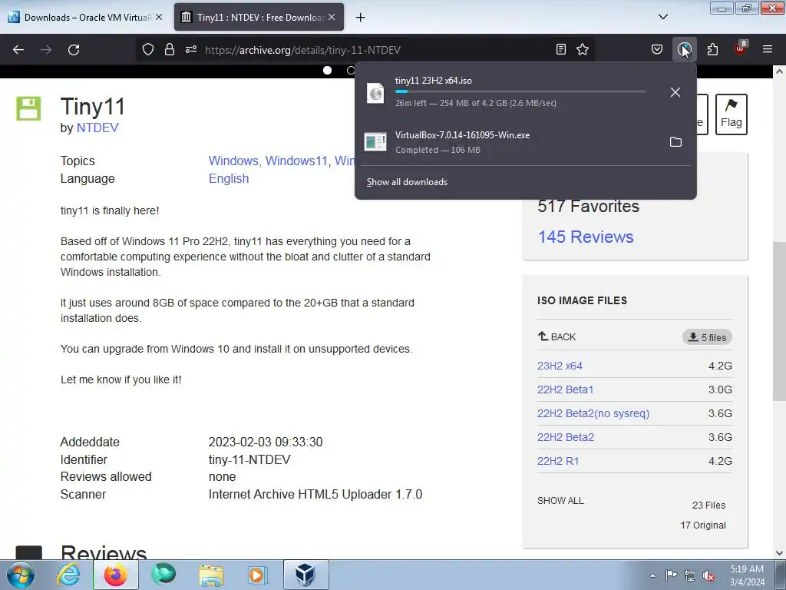The width and height of the screenshot is (786, 590).
Task: Open the Pocket save icon
Action: 657,50
